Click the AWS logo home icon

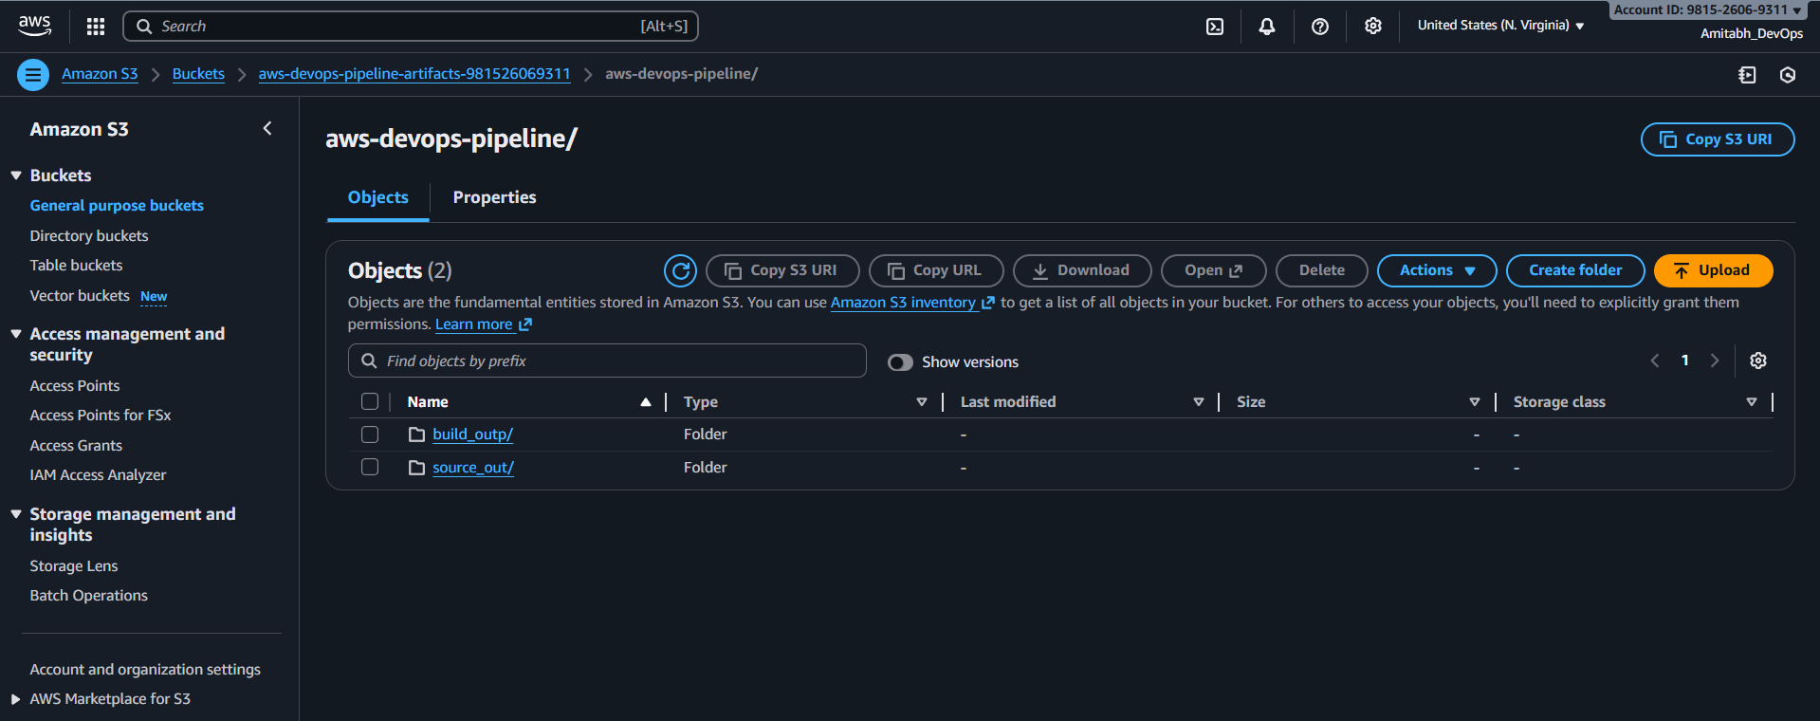(x=35, y=26)
